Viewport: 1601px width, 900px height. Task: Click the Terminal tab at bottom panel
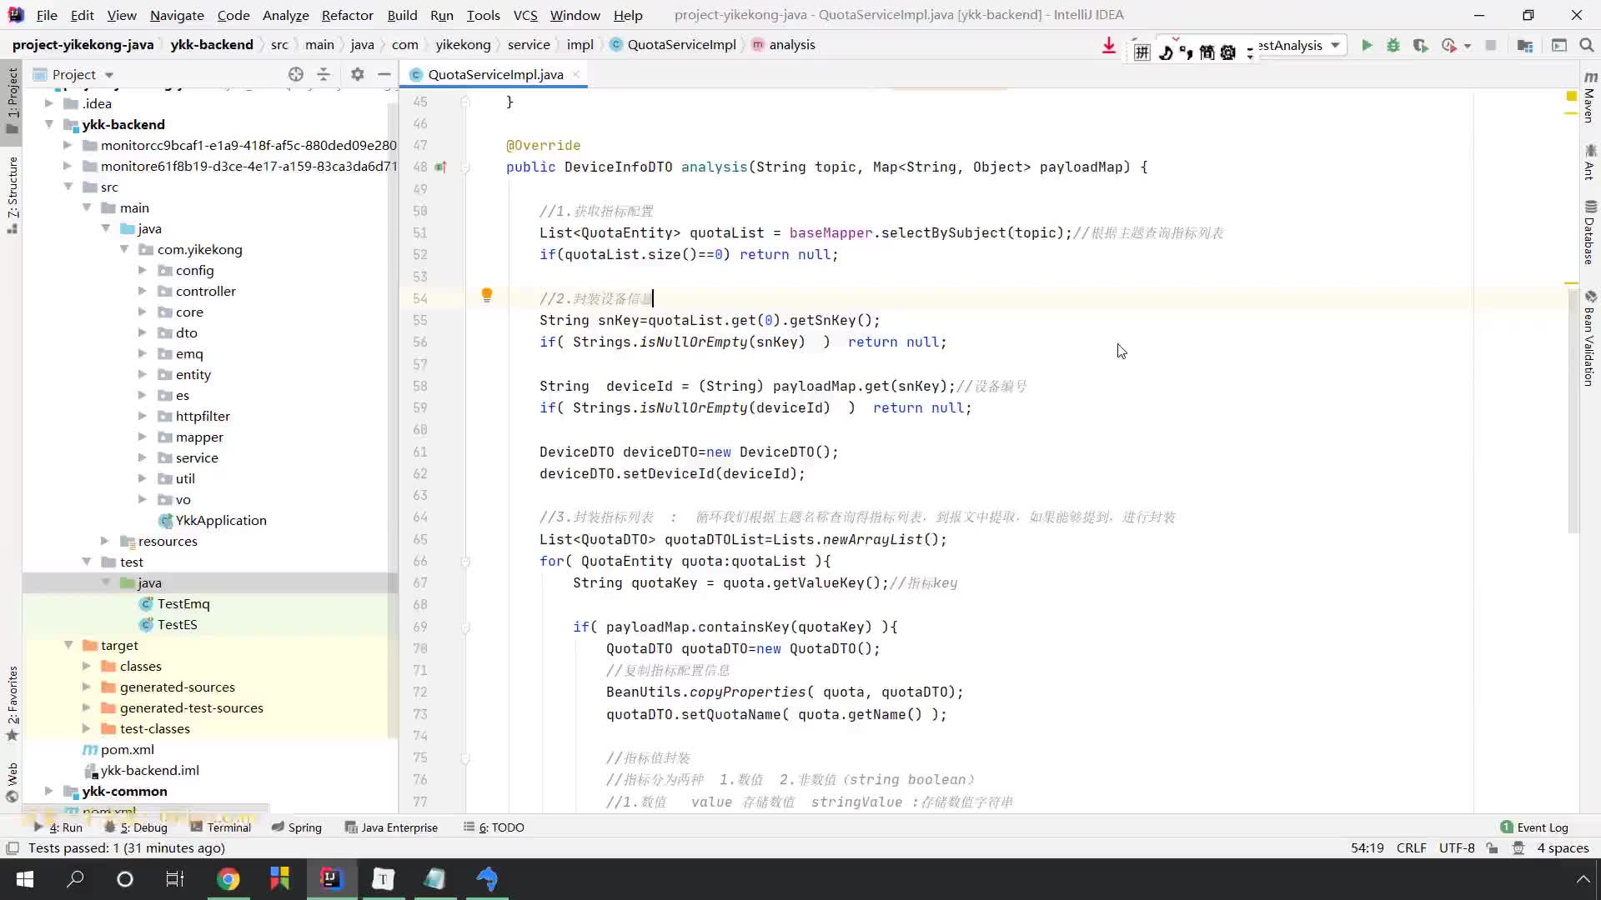228,827
